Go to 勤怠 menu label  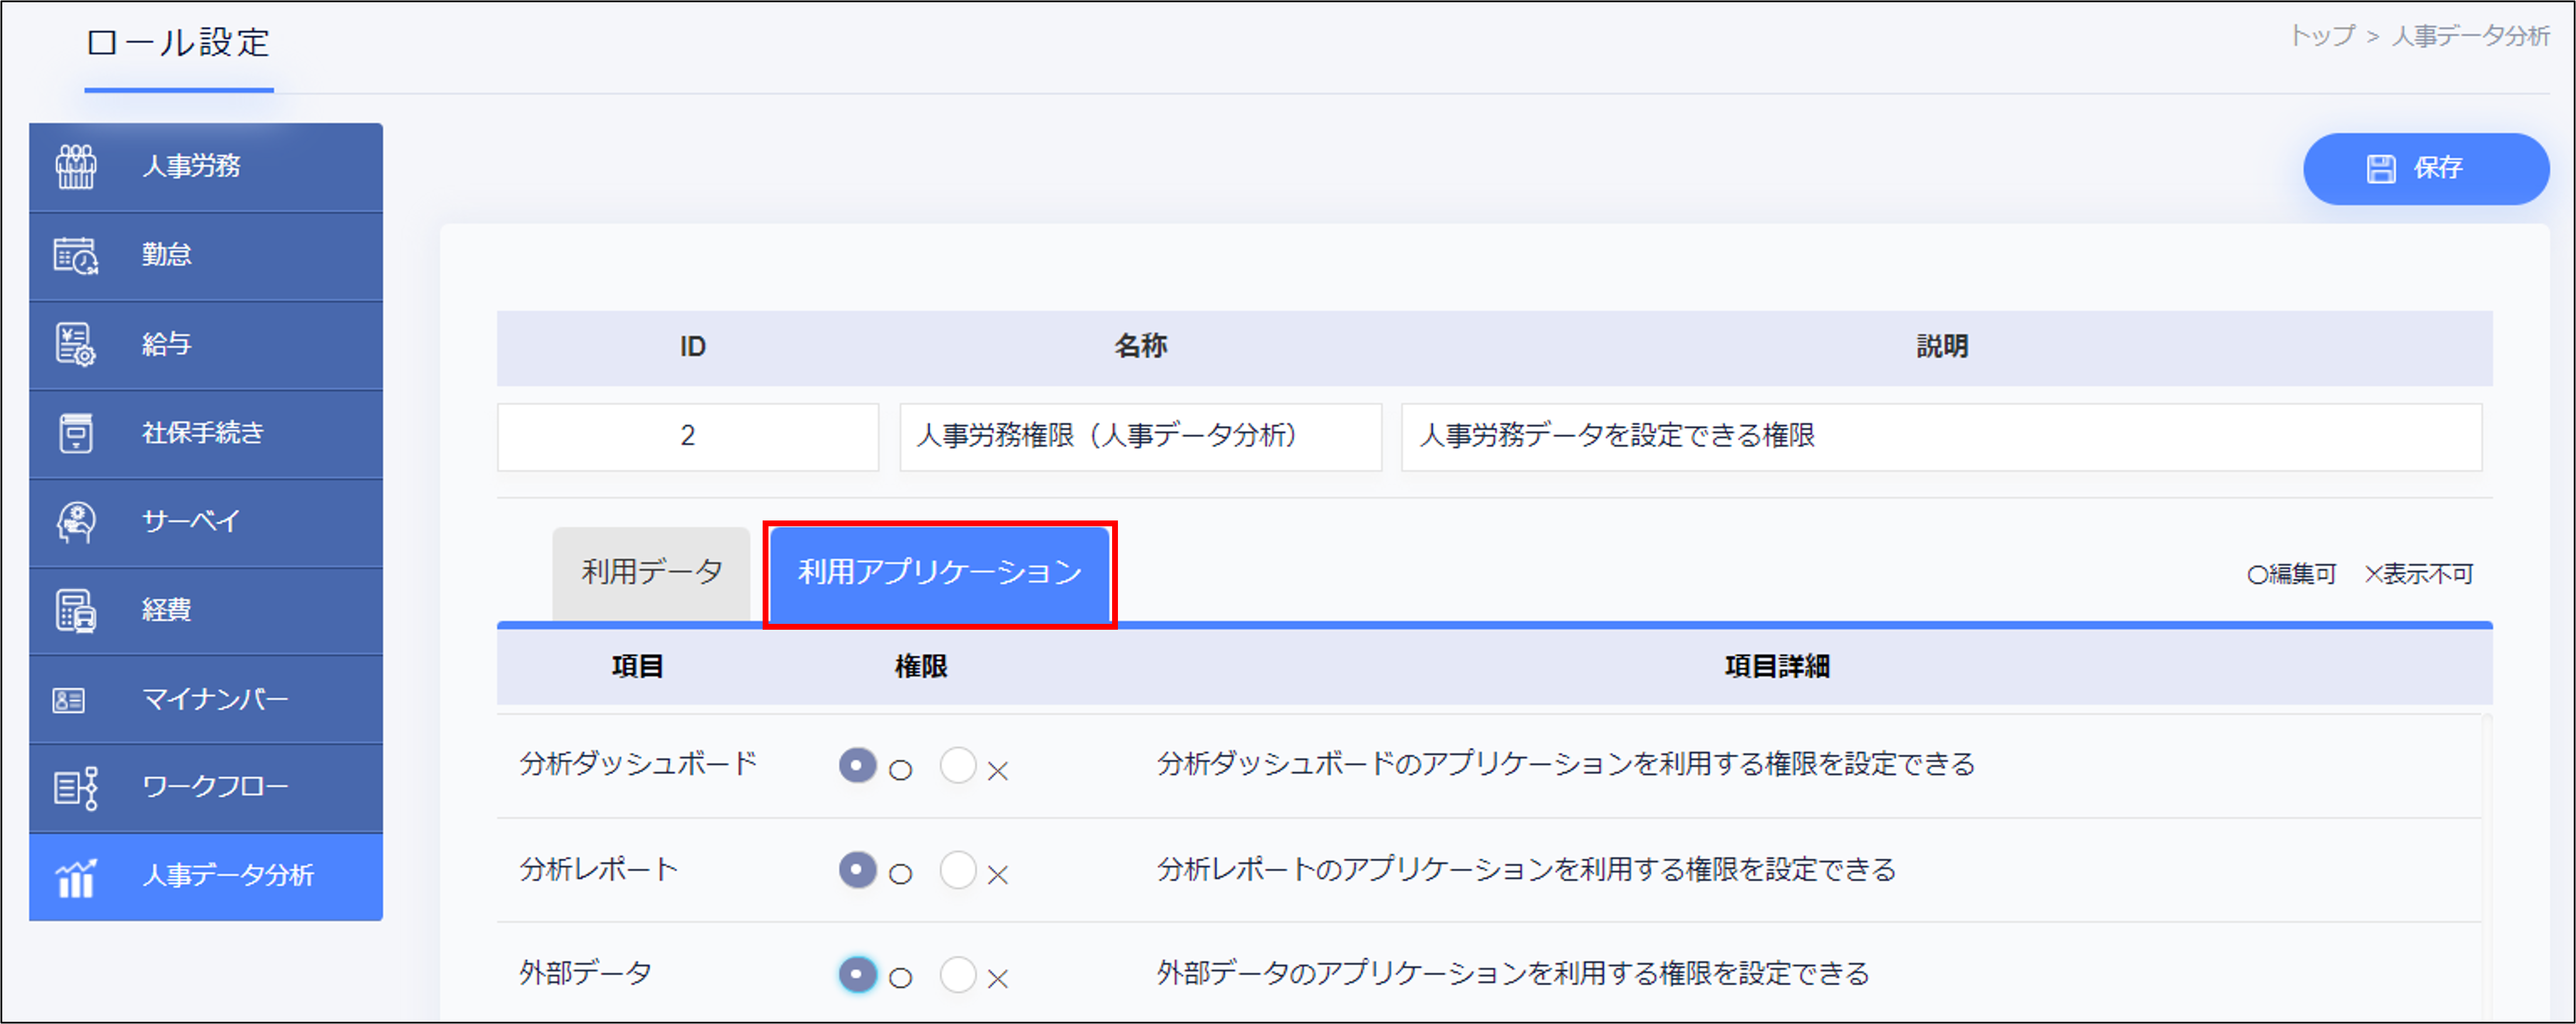coord(166,255)
